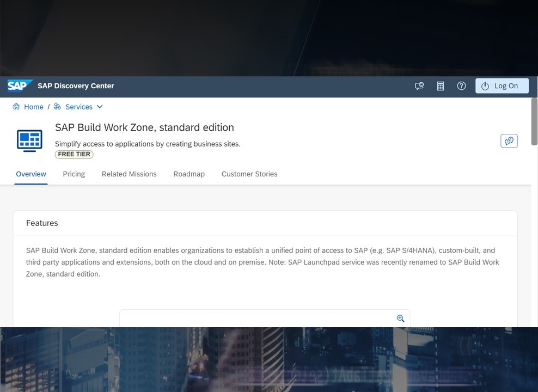This screenshot has height=392, width=538.
Task: Open the Customer Stories tab
Action: 249,174
